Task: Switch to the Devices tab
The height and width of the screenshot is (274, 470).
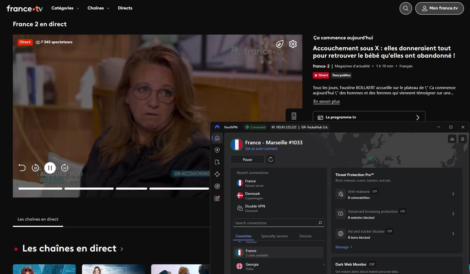Action: click(305, 236)
